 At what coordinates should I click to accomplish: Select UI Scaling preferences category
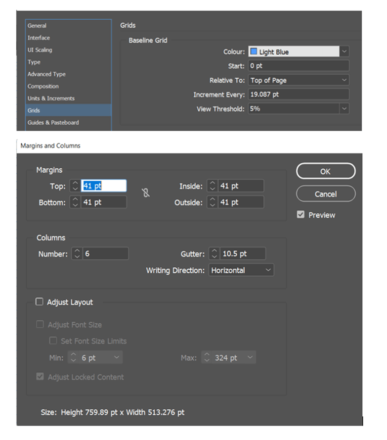[x=68, y=50]
